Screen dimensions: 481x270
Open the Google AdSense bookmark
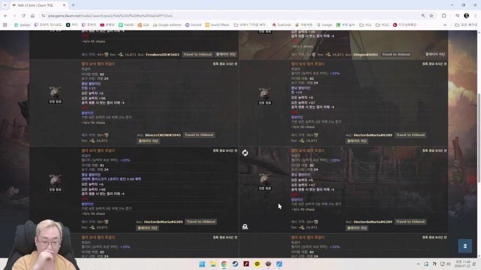167,25
